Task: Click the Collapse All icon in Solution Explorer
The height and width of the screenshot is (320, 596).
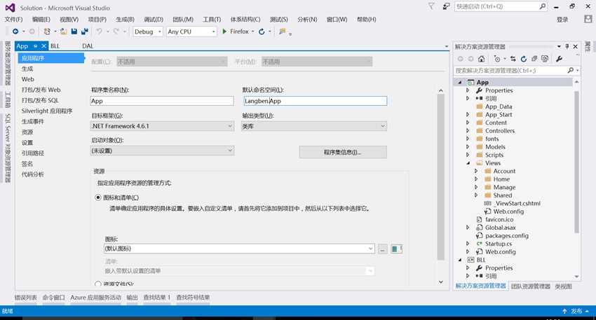Action: (534, 59)
